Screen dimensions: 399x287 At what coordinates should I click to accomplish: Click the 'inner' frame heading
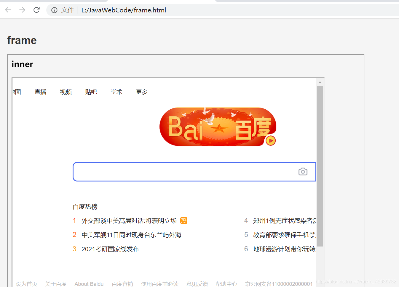23,64
